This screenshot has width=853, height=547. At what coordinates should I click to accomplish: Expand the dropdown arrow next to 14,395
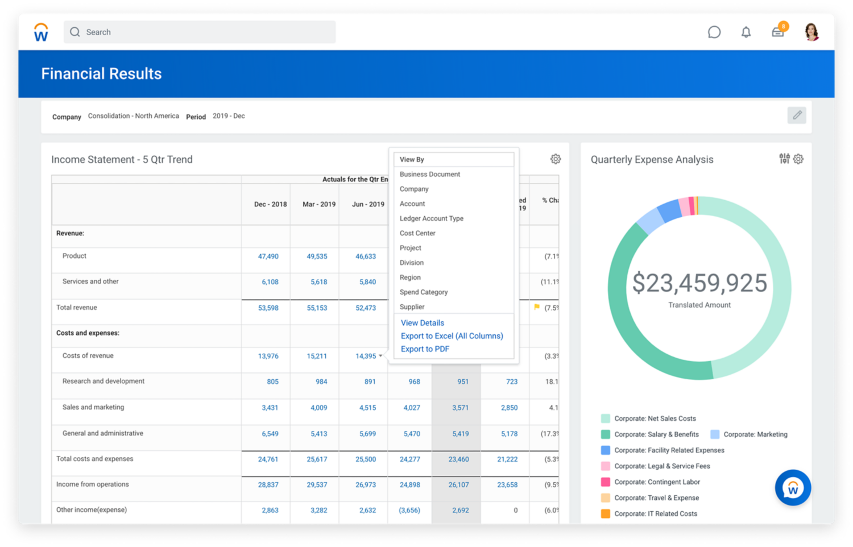pos(381,356)
